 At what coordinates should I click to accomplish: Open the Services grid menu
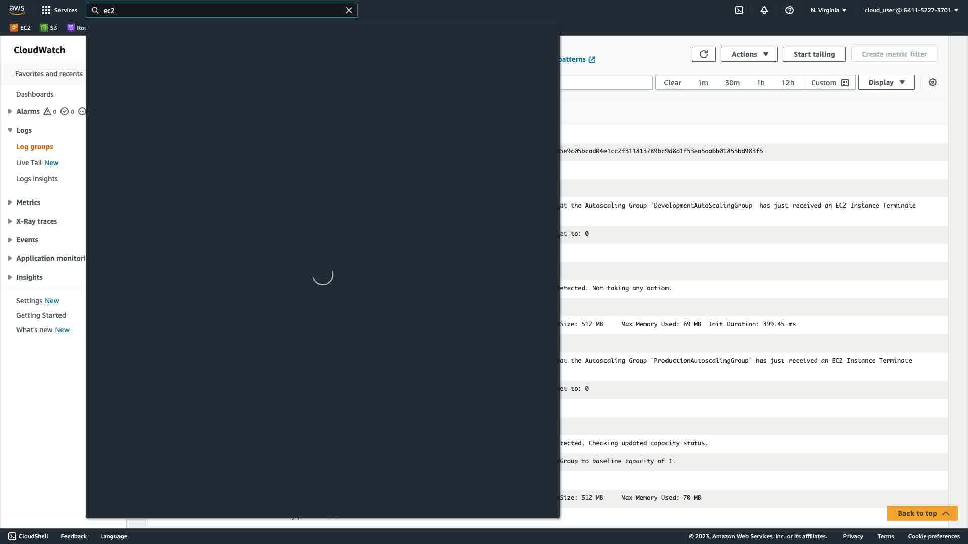[x=59, y=10]
